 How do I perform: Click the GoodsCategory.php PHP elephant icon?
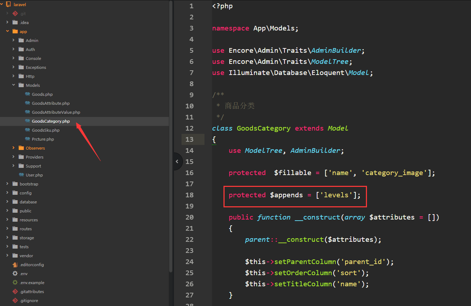(28, 121)
